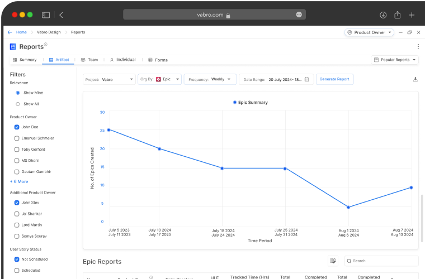425x279 pixels.
Task: Switch to the Team tab
Action: 89,60
